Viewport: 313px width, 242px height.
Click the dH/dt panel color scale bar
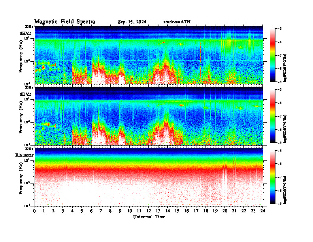pyautogui.click(x=273, y=55)
